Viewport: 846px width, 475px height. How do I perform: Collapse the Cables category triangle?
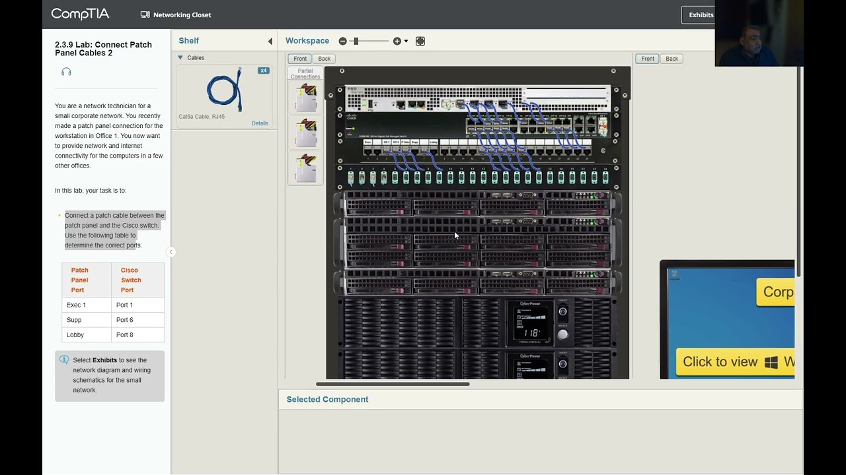click(180, 58)
